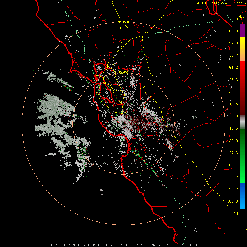This screenshot has width=247, height=247.
Task: Click the VEL legend title
Action: pos(241,16)
